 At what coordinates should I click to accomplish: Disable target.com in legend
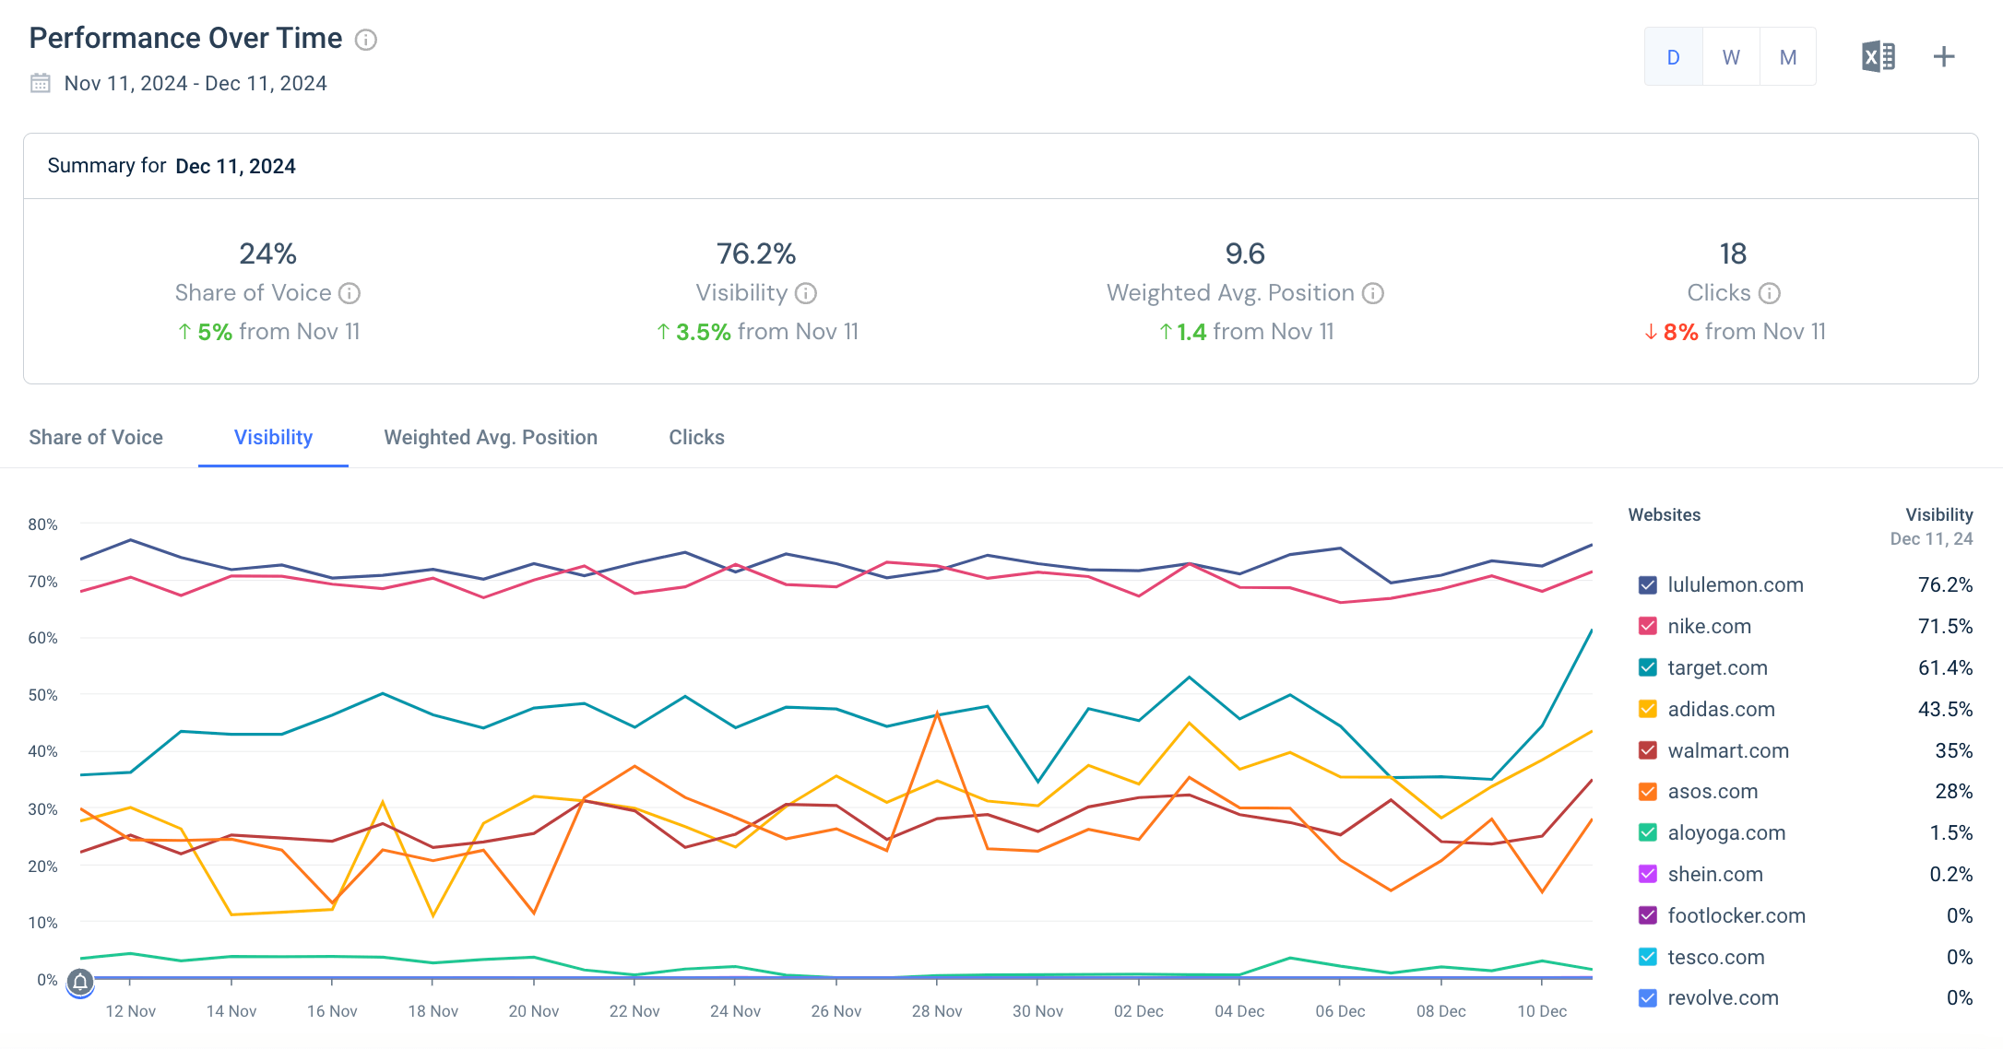coord(1648,668)
